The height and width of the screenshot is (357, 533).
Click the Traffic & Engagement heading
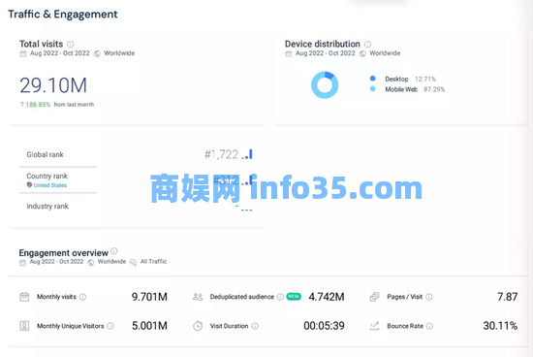63,15
